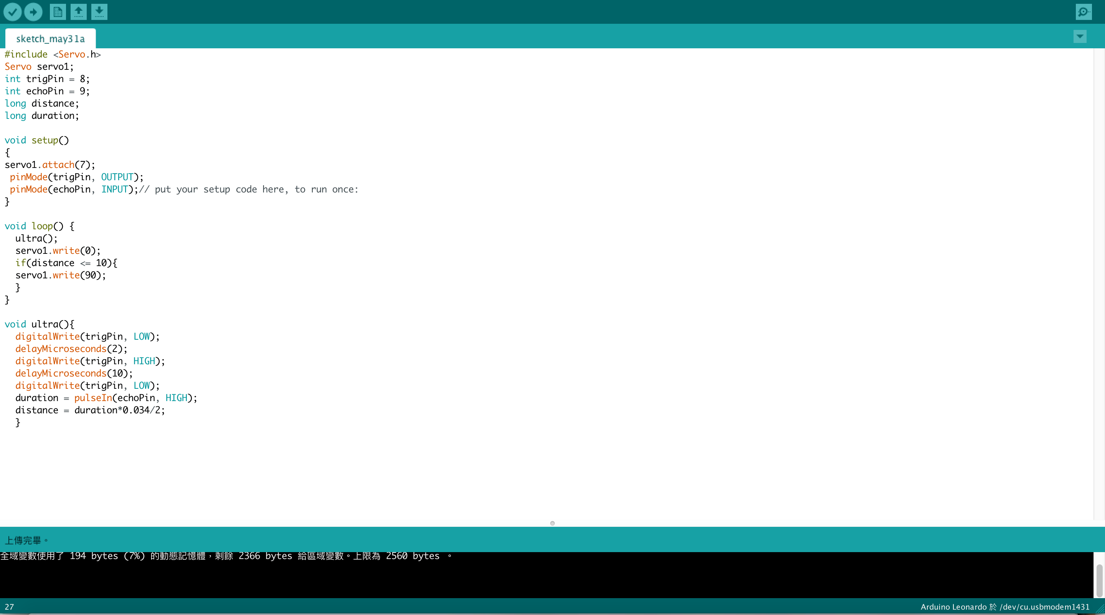Click the Arduino Leonardo board port label
1105x615 pixels.
click(x=1004, y=607)
